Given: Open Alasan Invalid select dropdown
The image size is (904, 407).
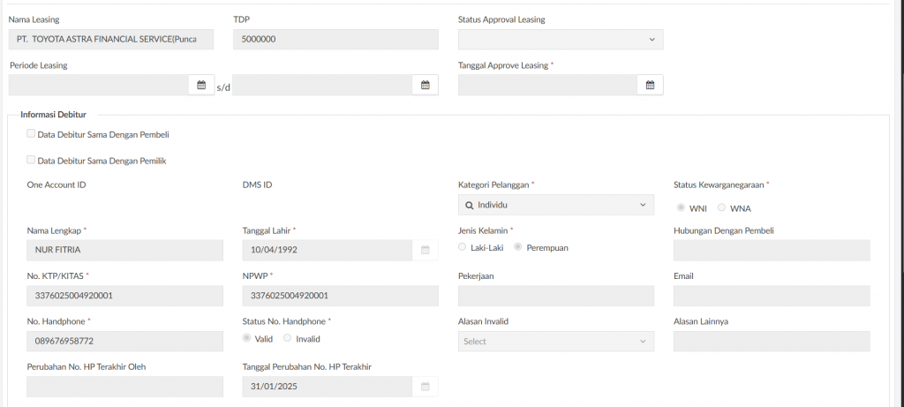Looking at the screenshot, I should coord(556,342).
